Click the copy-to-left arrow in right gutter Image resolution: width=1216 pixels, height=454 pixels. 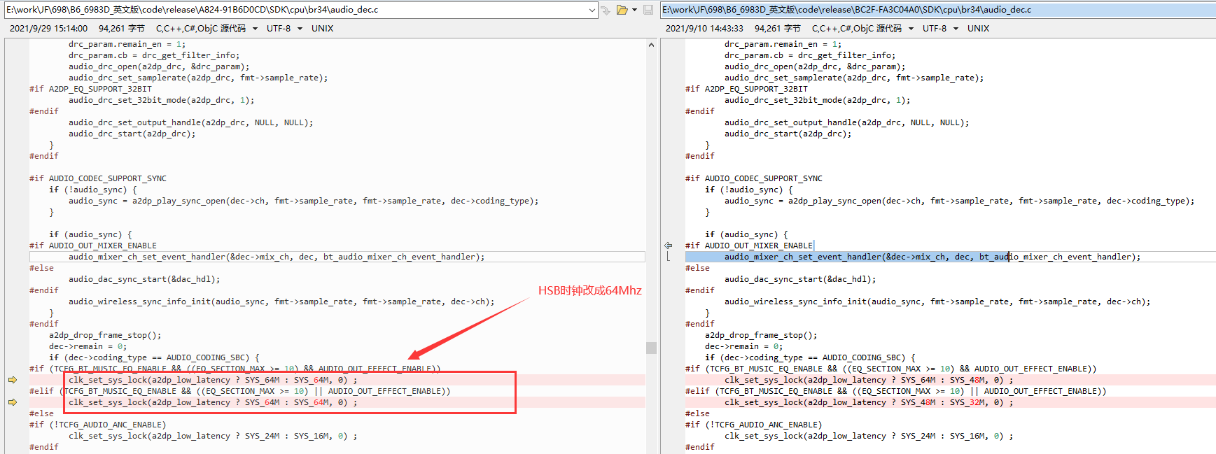668,246
